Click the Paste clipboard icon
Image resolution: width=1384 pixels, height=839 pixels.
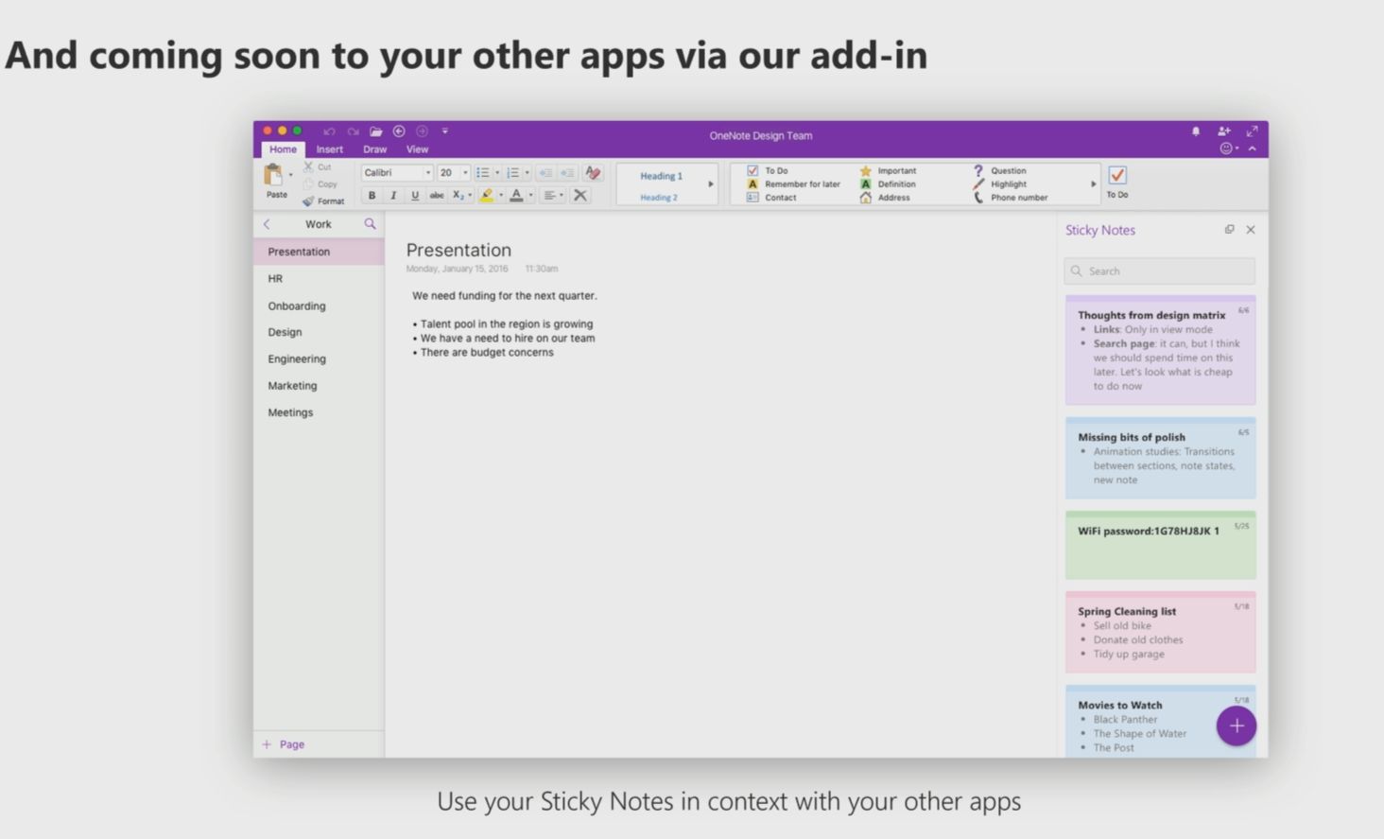(x=273, y=174)
